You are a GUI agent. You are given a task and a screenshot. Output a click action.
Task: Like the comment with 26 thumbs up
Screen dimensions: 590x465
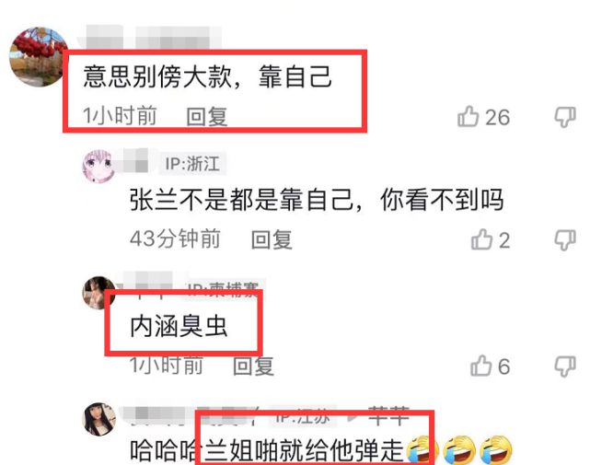pos(469,116)
